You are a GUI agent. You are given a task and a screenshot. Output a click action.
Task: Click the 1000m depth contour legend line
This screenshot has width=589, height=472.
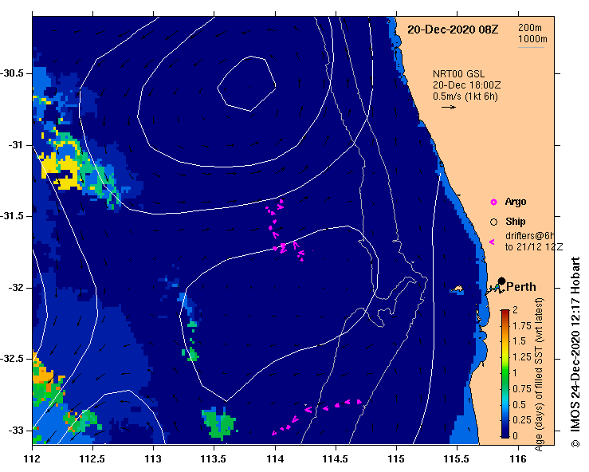[531, 47]
